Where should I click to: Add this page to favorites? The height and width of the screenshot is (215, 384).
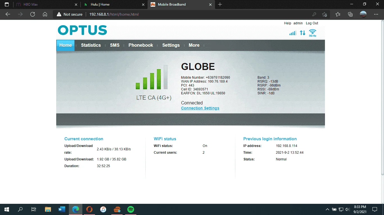325,14
